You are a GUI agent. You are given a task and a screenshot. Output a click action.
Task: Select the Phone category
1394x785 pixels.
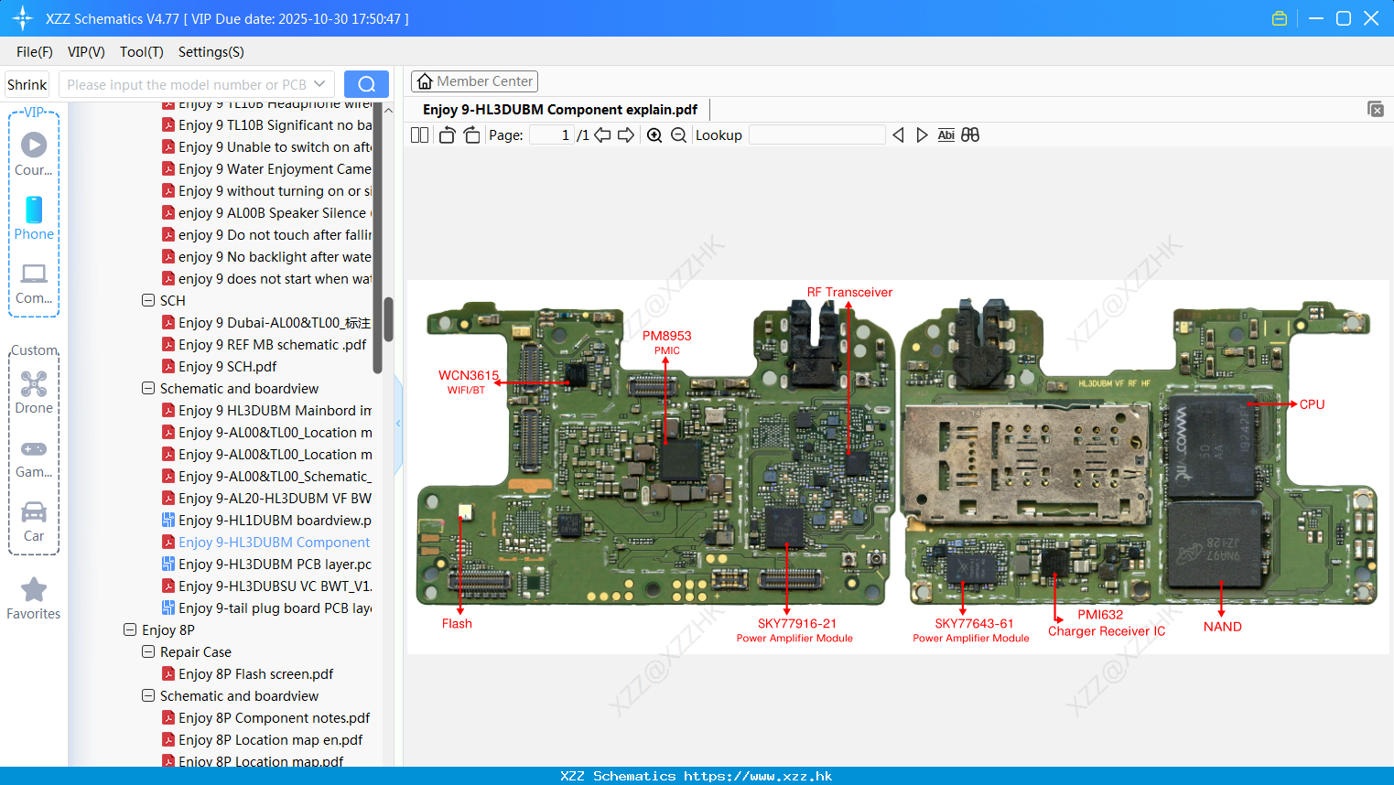click(34, 219)
